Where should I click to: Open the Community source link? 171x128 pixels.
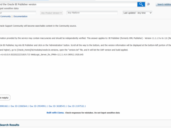pos(5,16)
